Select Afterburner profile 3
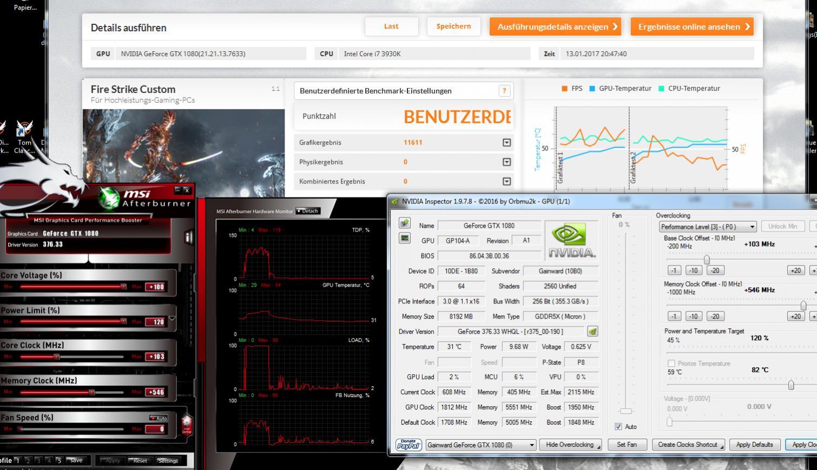 point(38,460)
